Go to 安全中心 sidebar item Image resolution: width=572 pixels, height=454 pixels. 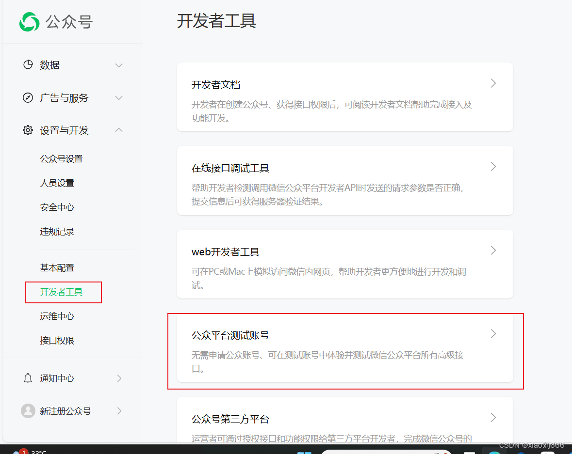57,207
